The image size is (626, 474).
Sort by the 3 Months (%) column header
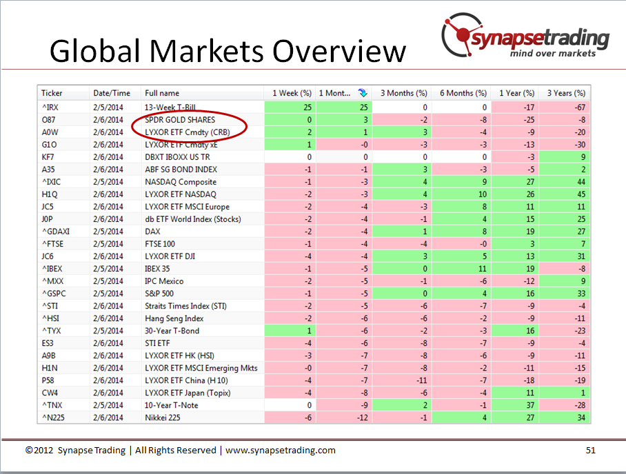point(402,93)
